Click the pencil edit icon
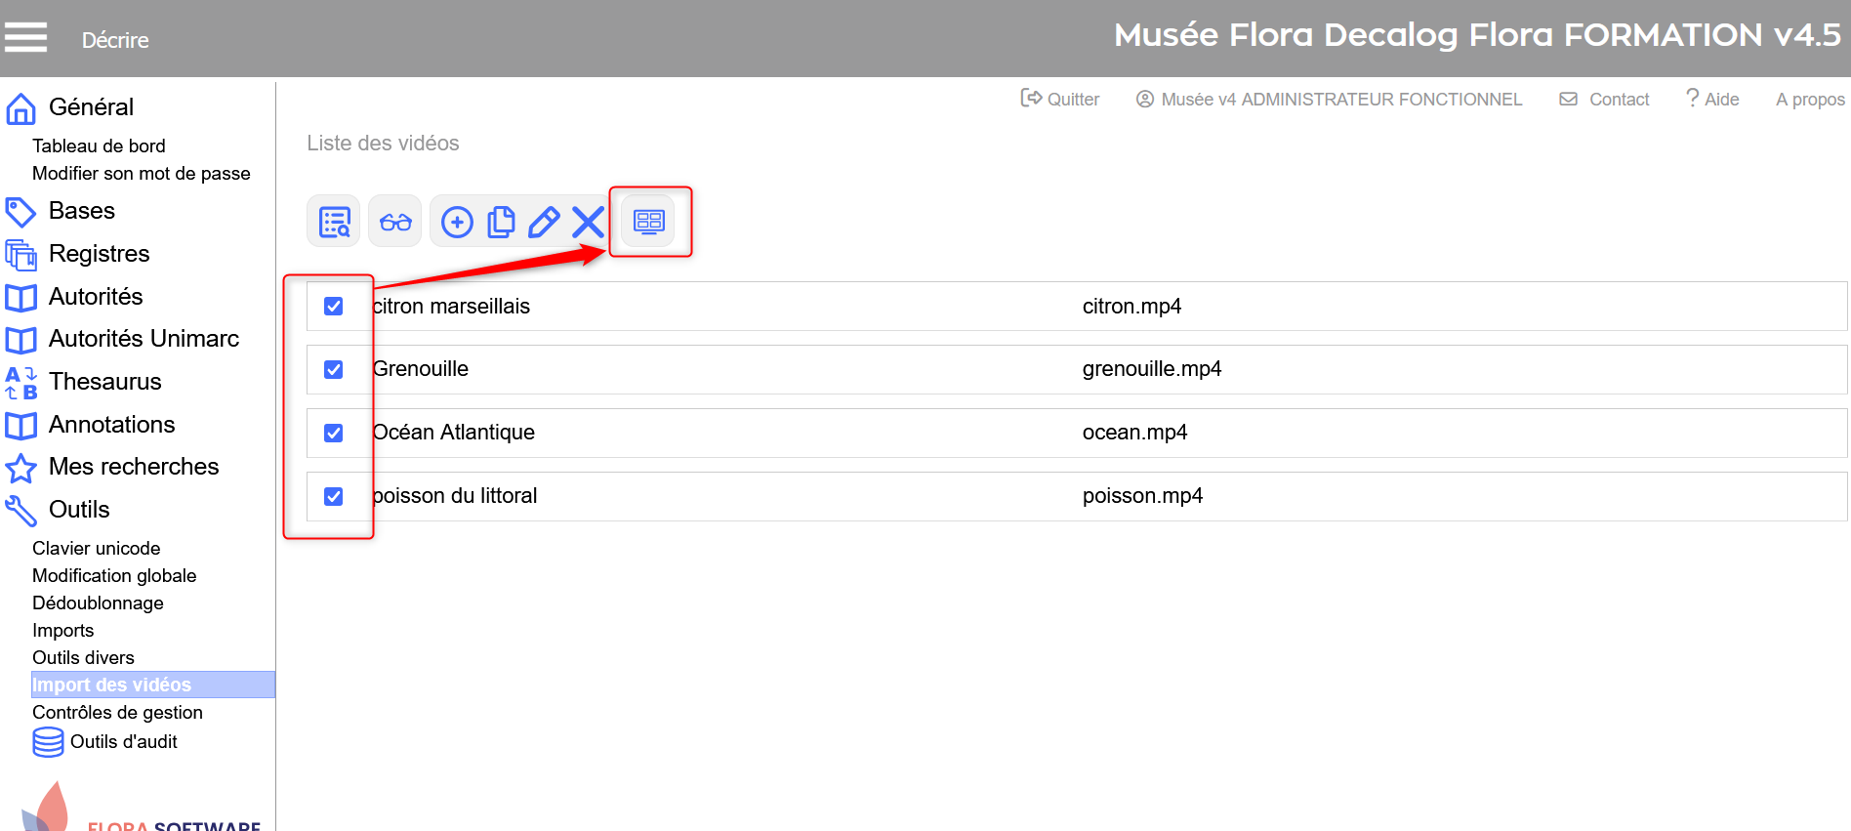This screenshot has width=1851, height=831. click(x=544, y=222)
